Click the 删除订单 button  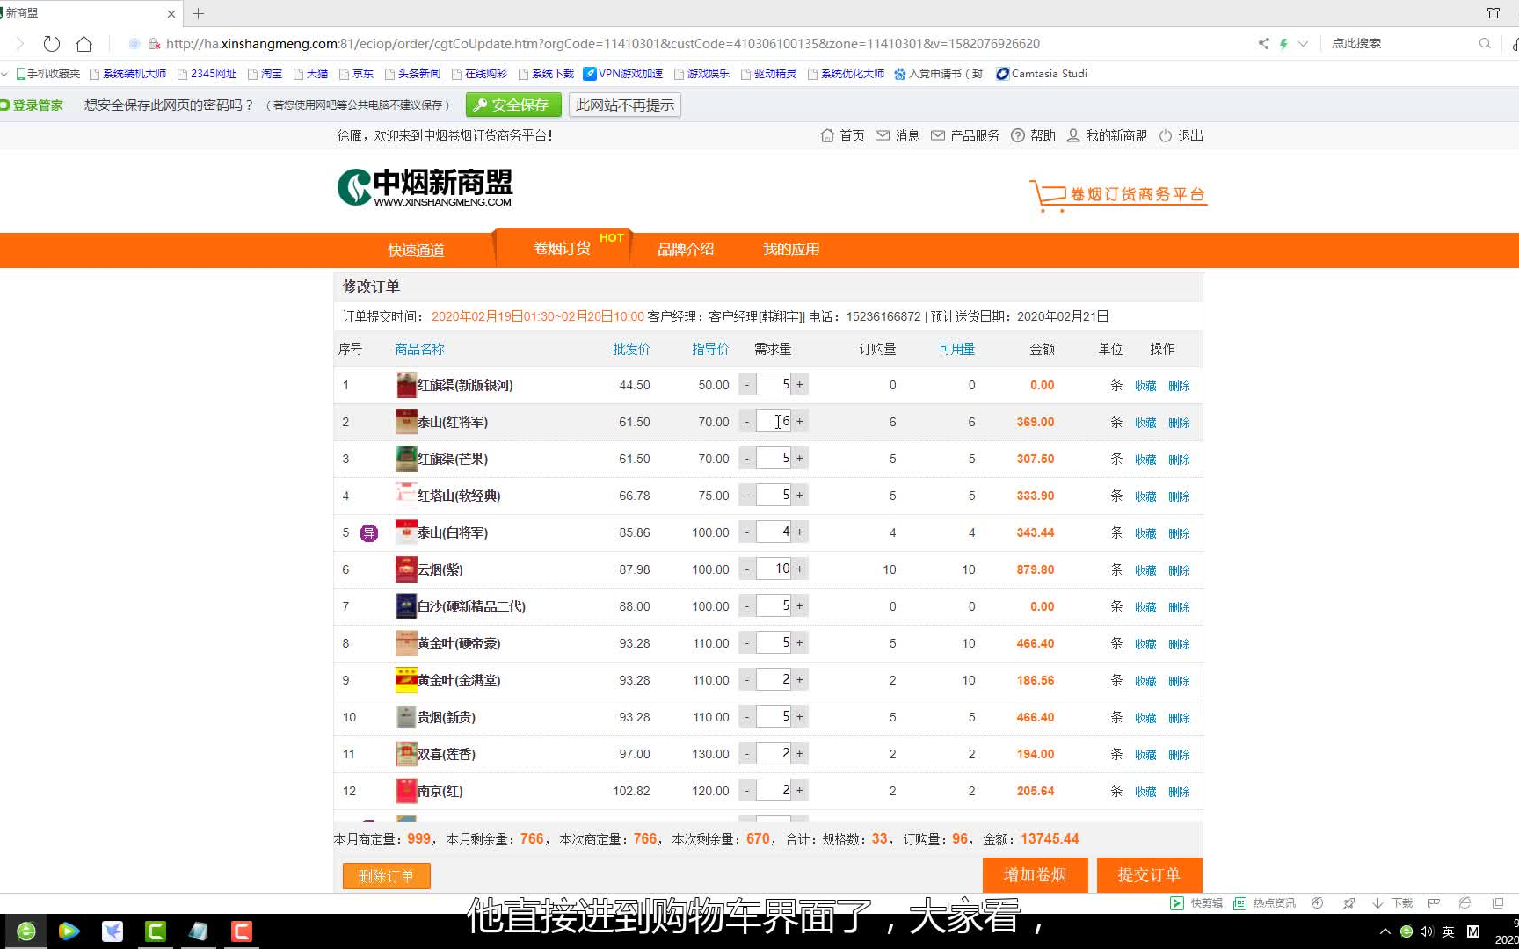pyautogui.click(x=386, y=876)
